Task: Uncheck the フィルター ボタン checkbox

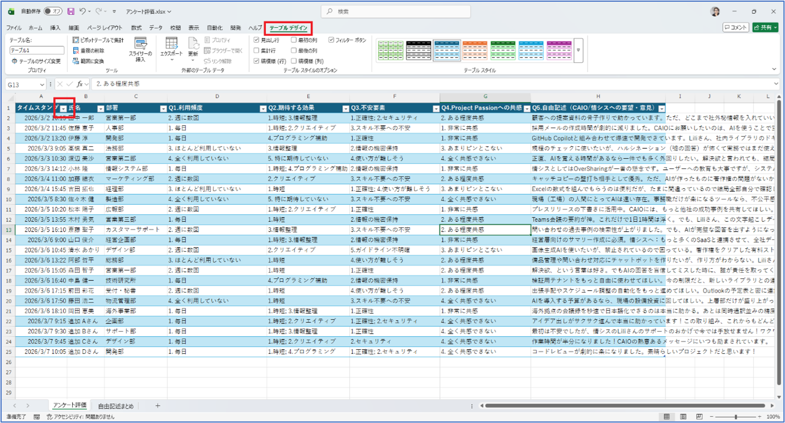Action: point(331,40)
